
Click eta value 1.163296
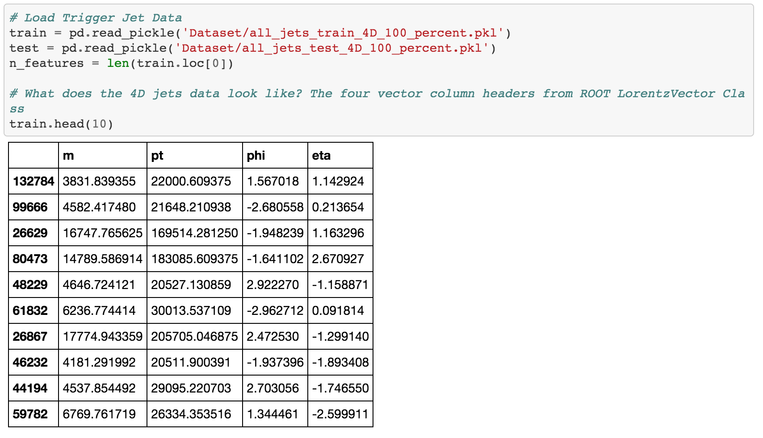click(x=338, y=233)
